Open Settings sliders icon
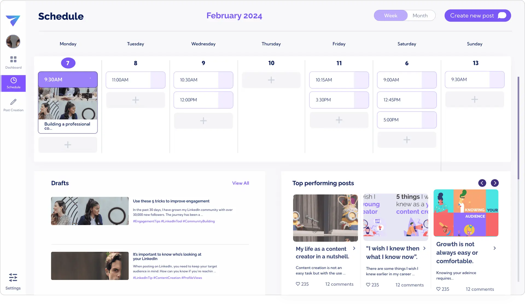Image resolution: width=525 pixels, height=307 pixels. pyautogui.click(x=13, y=277)
